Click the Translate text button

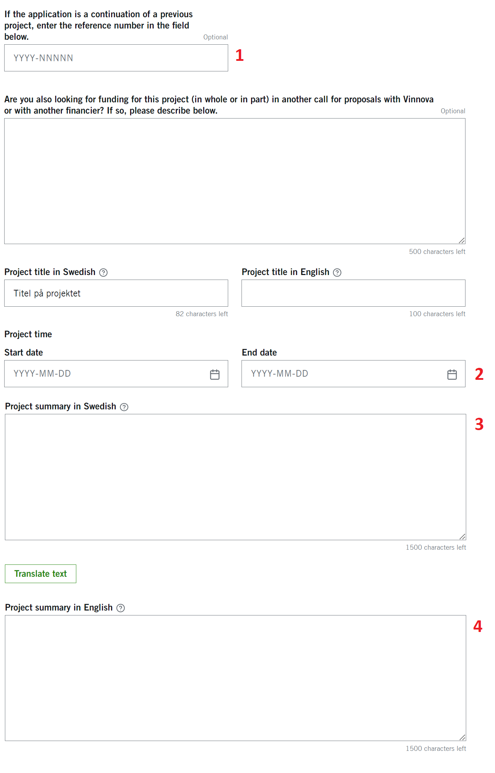point(40,574)
